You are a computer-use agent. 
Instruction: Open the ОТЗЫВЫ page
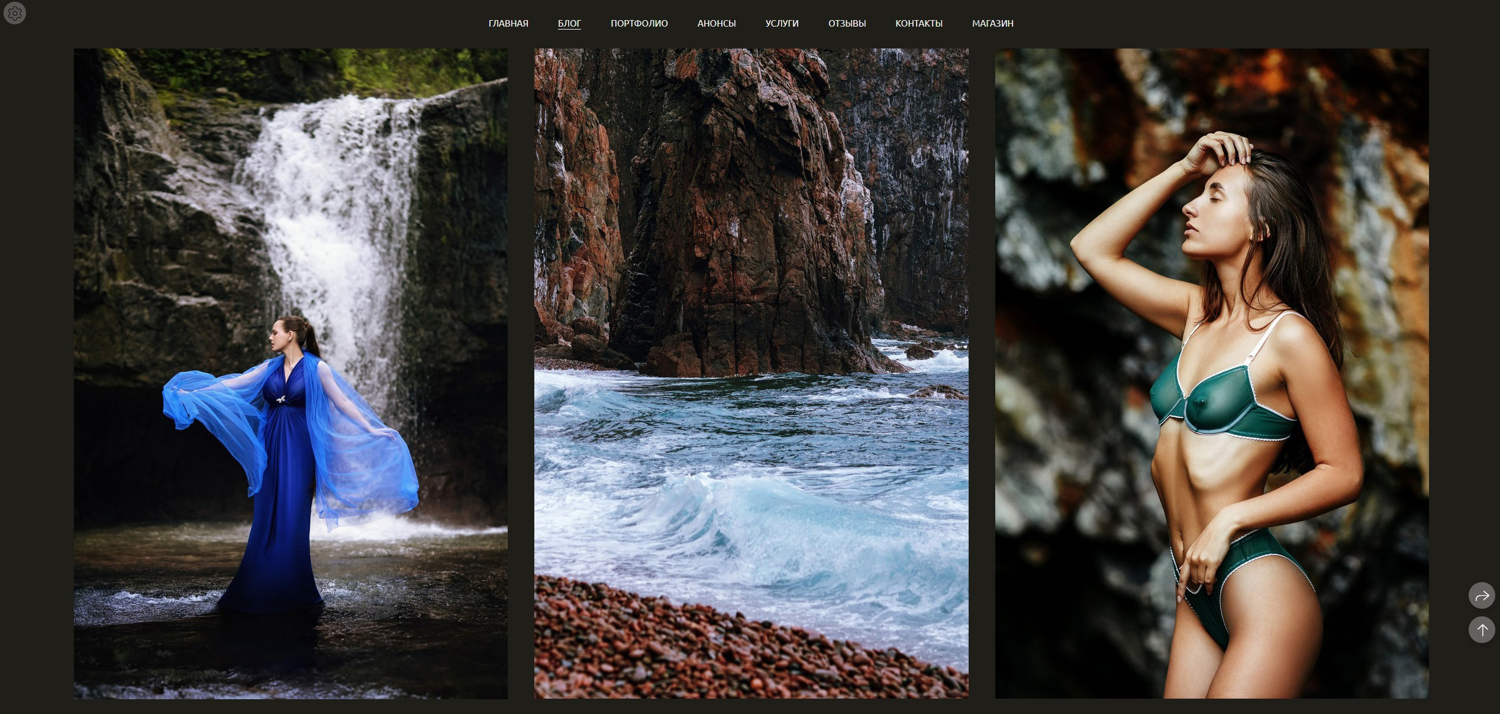point(847,24)
